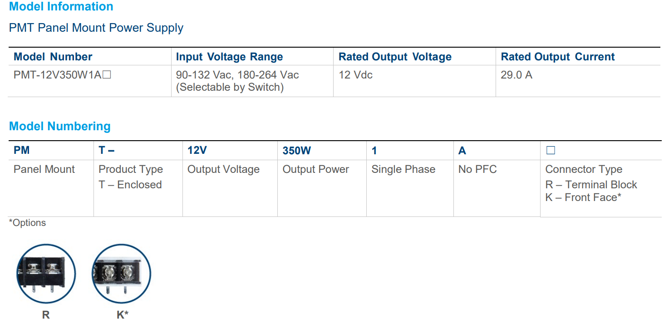Click the Rated Output Current column header

click(557, 57)
